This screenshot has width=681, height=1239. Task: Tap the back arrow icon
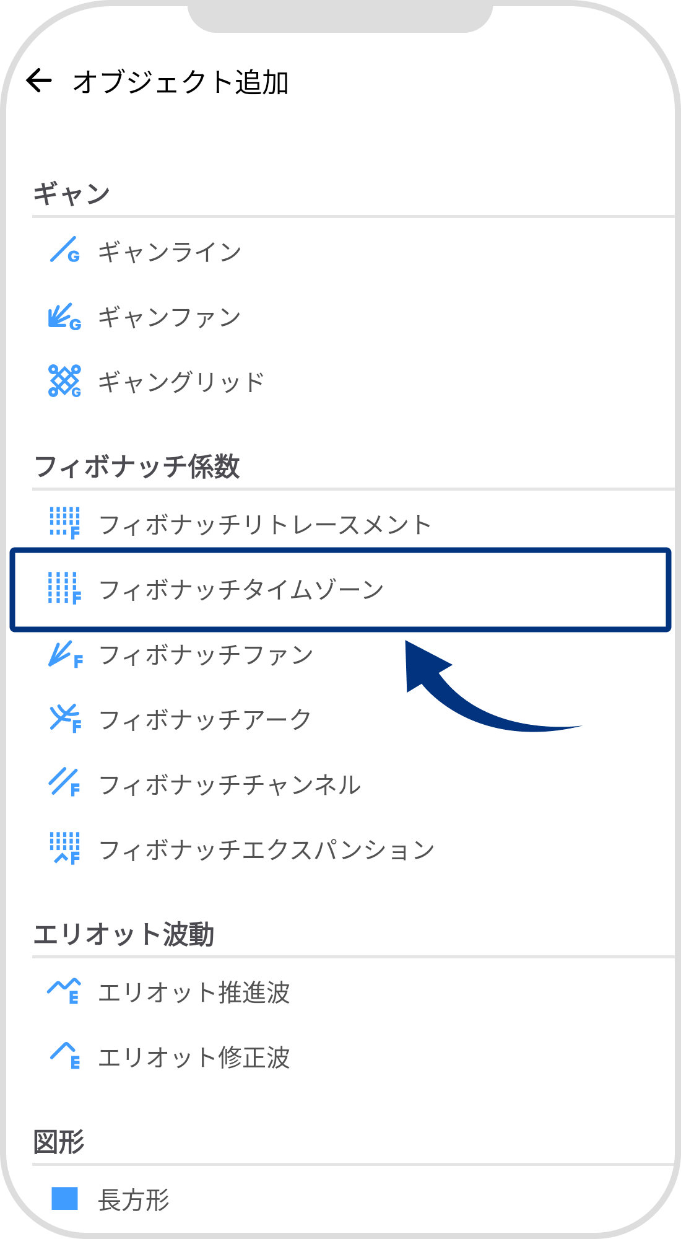tap(40, 79)
